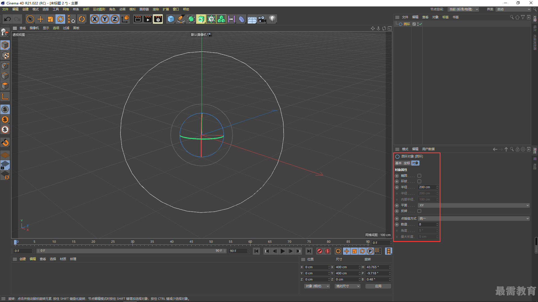Enable Axis mode icon
This screenshot has width=538, height=302.
coord(5,97)
